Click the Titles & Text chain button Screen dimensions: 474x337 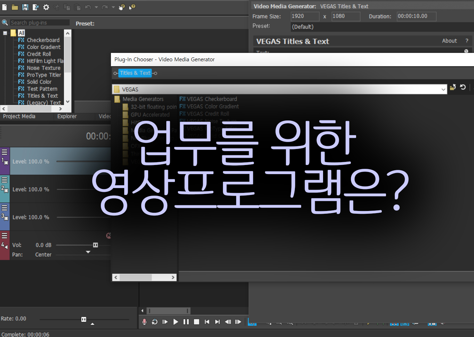[x=135, y=73]
